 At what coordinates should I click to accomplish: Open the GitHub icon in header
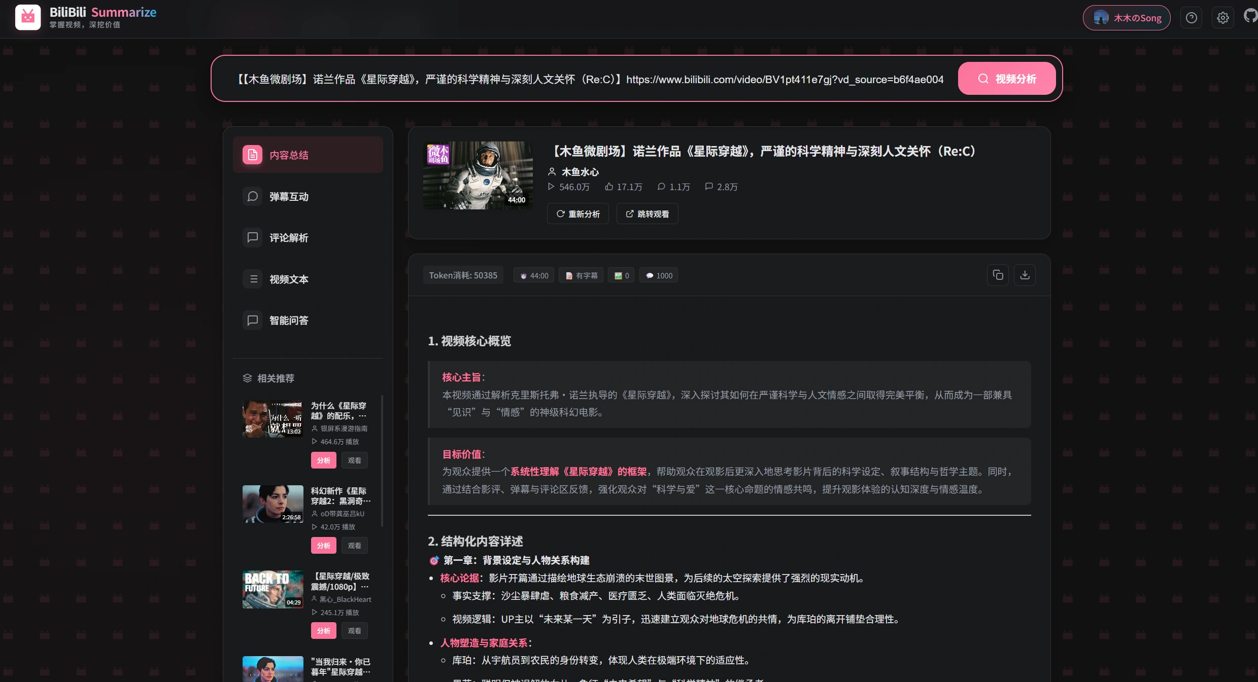[x=1251, y=16]
